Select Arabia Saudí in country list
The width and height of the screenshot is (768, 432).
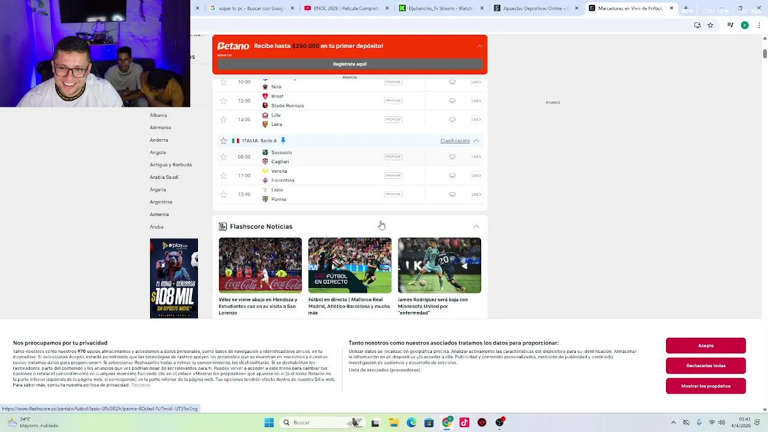(x=164, y=178)
